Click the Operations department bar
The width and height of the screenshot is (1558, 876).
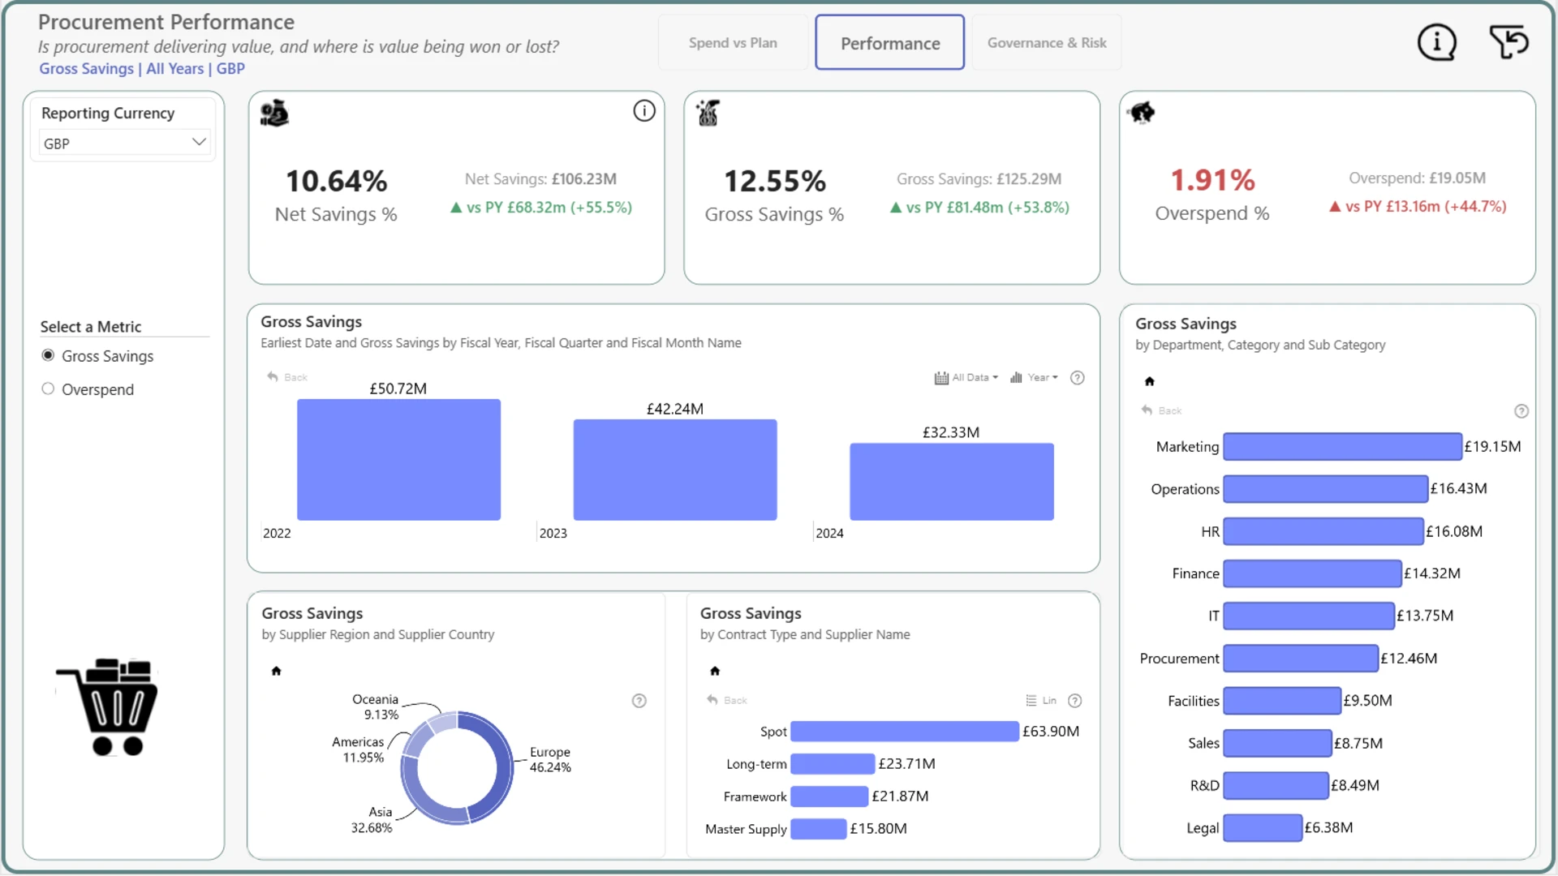pyautogui.click(x=1325, y=489)
